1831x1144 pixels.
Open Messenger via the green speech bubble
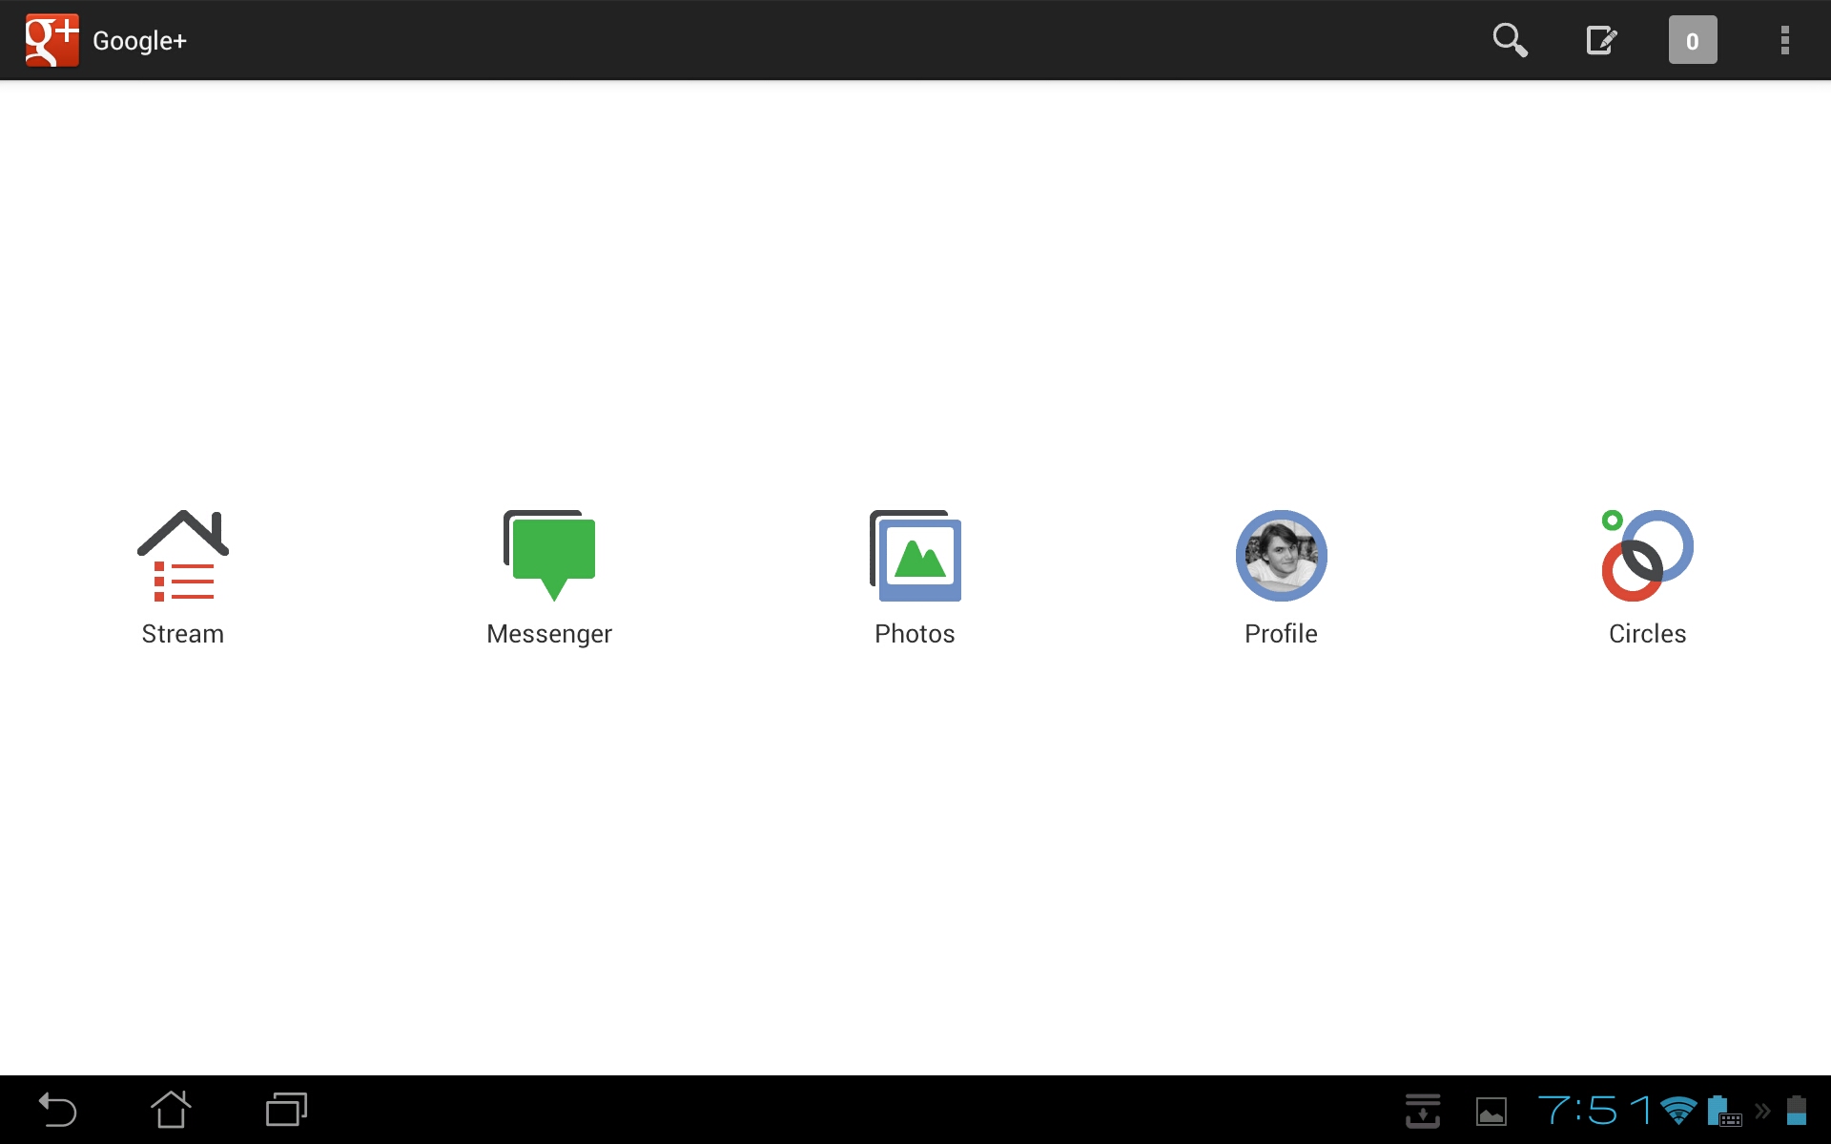coord(549,554)
